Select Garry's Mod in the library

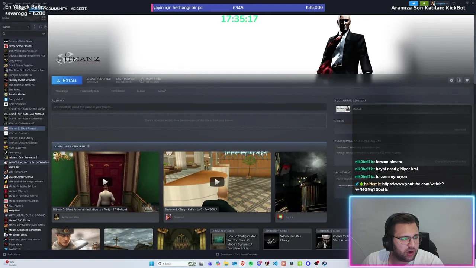tap(15, 99)
